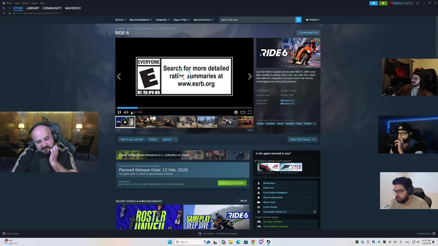Open the Gameplay Deep Dive announcement thumbnail
The image size is (438, 246).
pyautogui.click(x=216, y=217)
